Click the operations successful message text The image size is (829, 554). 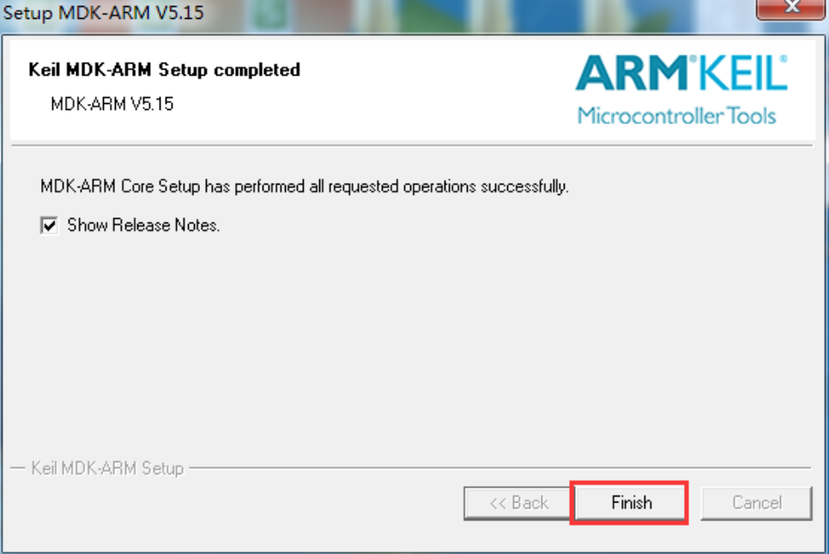click(x=304, y=186)
